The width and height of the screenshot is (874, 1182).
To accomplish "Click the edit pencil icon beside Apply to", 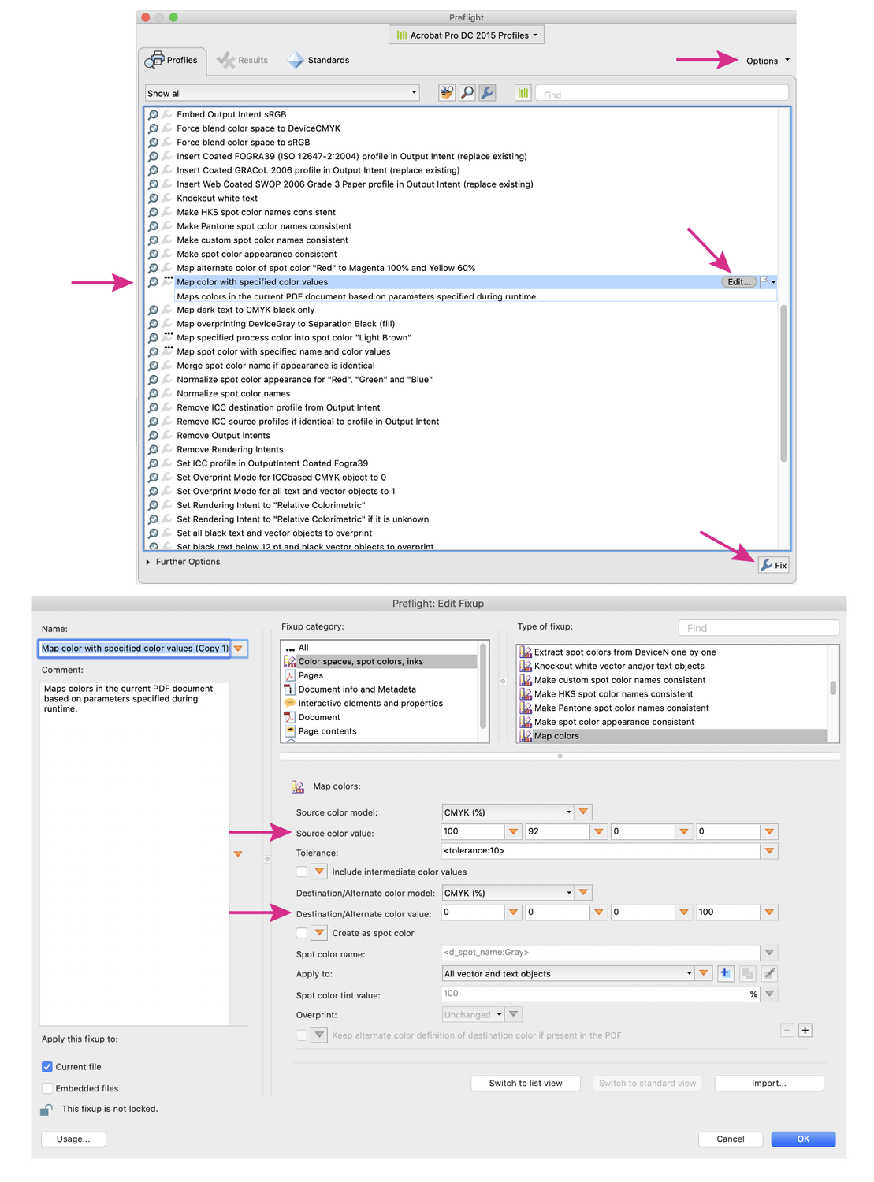I will point(770,974).
